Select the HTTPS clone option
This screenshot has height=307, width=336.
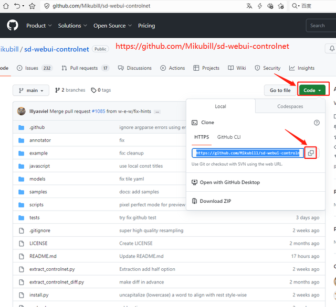click(202, 137)
